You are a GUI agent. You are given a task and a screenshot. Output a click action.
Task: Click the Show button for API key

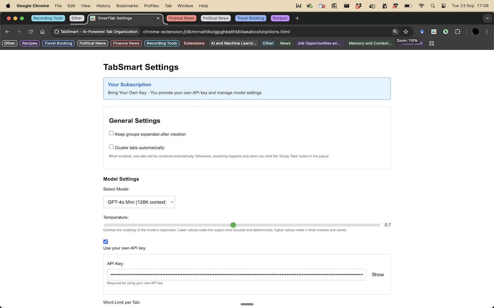point(377,275)
